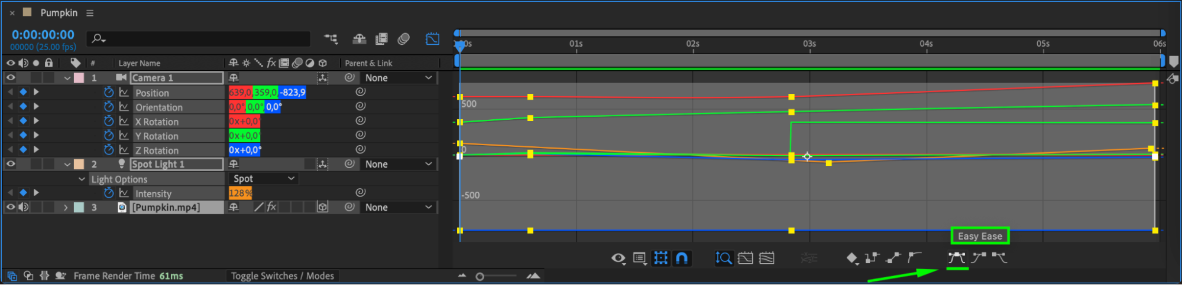The height and width of the screenshot is (285, 1182).
Task: Include Z Rotation in graph editor set
Action: [x=124, y=150]
